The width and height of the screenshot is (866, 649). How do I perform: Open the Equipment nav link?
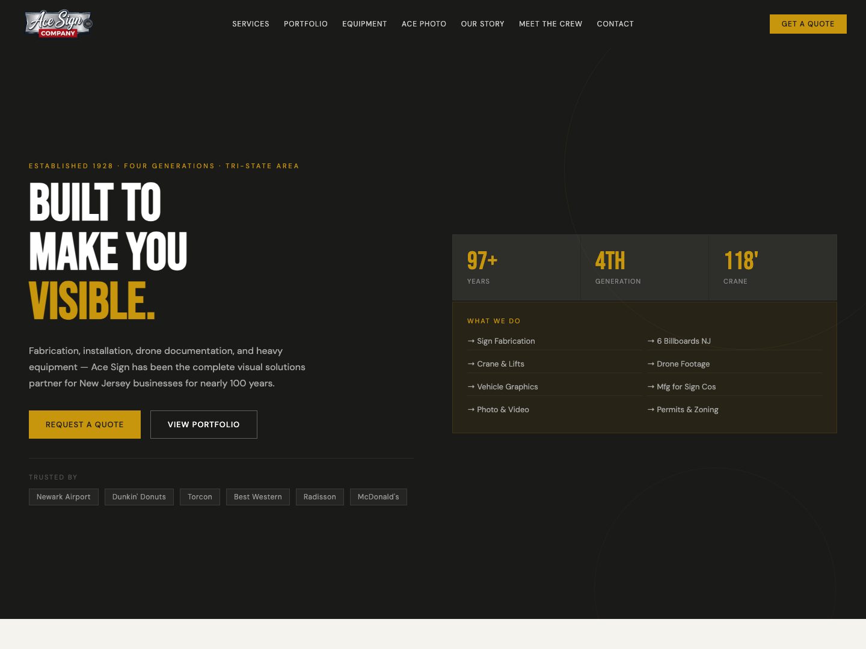tap(364, 24)
